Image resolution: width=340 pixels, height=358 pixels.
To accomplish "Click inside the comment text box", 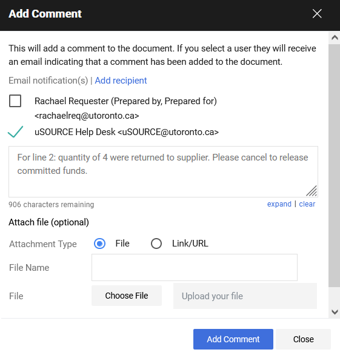I will (163, 171).
